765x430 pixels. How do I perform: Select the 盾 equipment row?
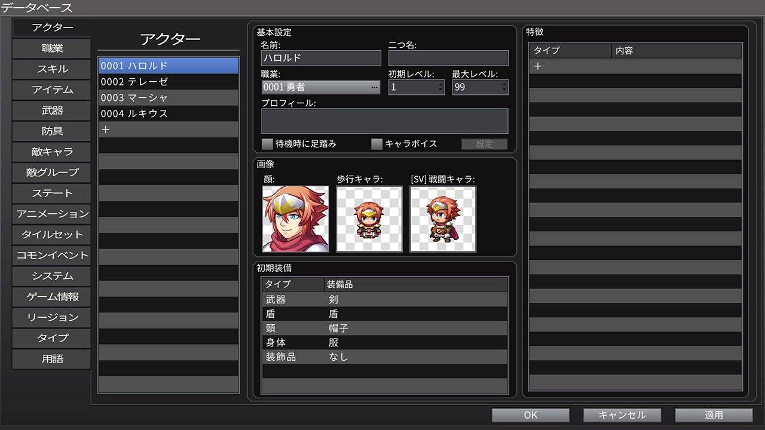(x=385, y=314)
